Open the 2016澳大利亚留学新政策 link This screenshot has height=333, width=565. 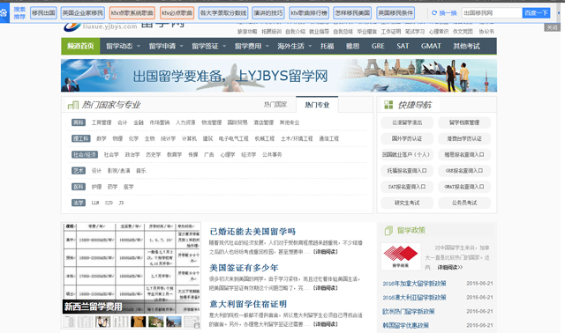pos(414,298)
